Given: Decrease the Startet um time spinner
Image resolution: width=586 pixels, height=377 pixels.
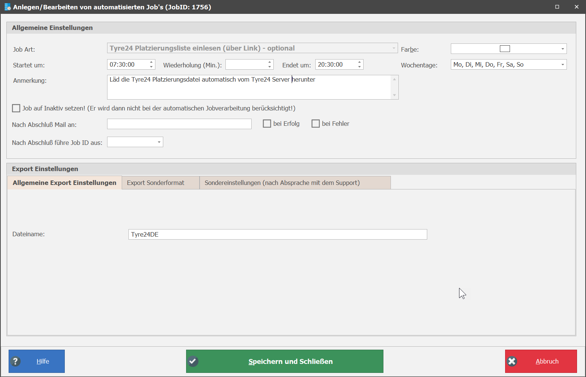Looking at the screenshot, I should tap(151, 67).
